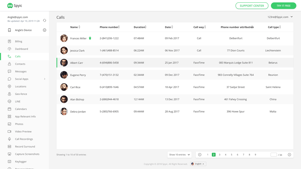Click the Support Center button

252,6
